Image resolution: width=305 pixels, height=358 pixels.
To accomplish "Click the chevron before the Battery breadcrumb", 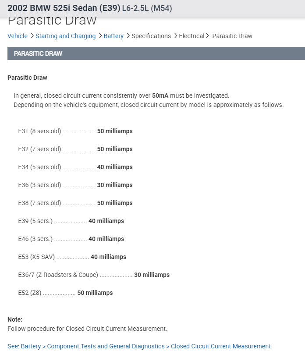I will (x=100, y=36).
